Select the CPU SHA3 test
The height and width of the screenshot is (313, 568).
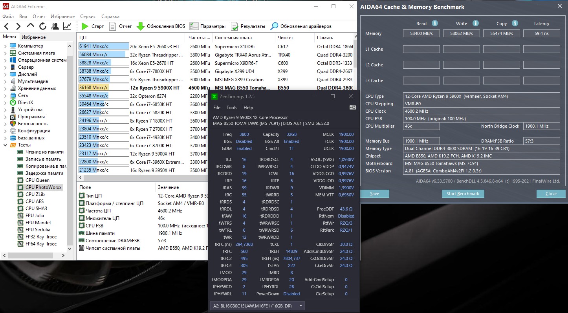point(36,209)
